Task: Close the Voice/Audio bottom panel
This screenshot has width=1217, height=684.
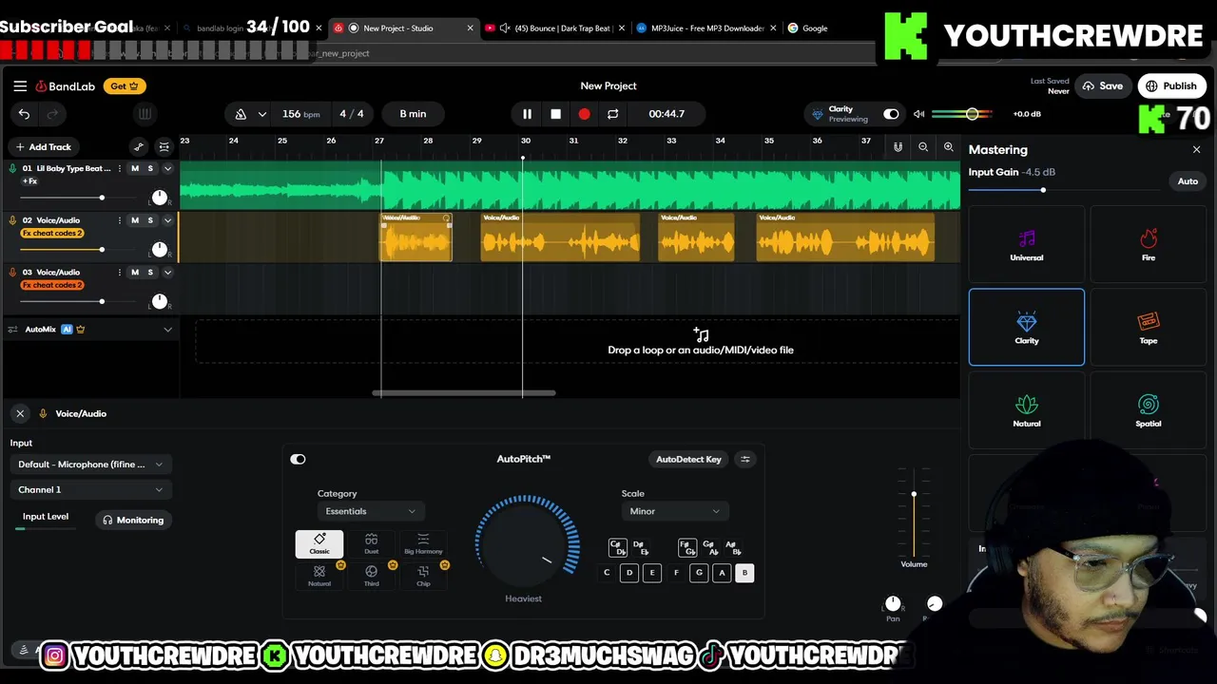Action: [20, 414]
